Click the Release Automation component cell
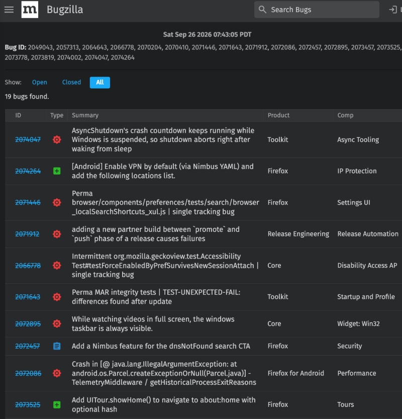 [x=368, y=234]
